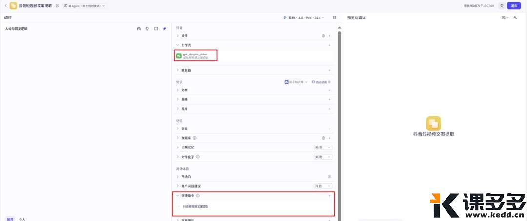Open the 文件盒子 关闭 dropdown

[x=323, y=157]
